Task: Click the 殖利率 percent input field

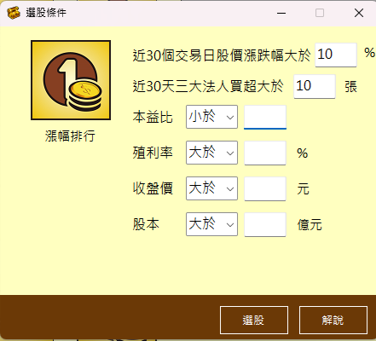Action: click(x=265, y=153)
